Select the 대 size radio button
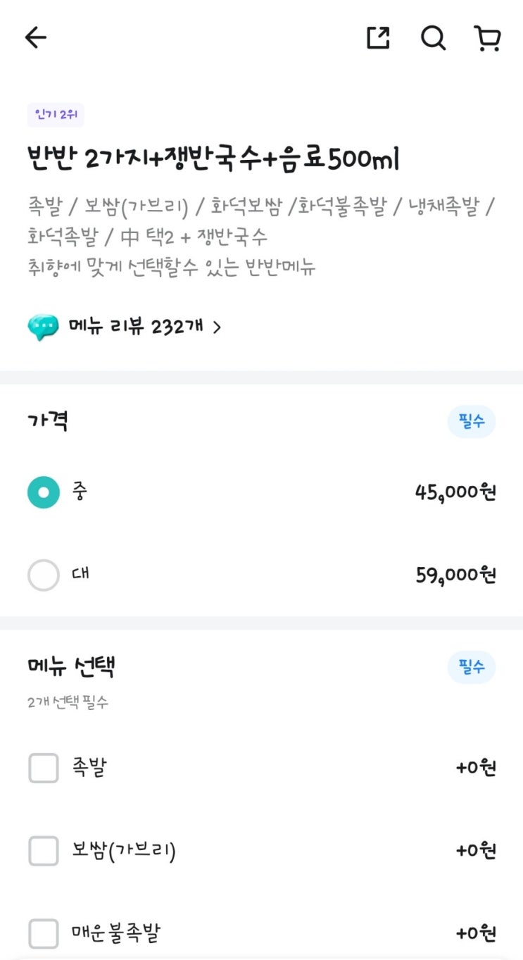The height and width of the screenshot is (960, 523). pyautogui.click(x=44, y=575)
